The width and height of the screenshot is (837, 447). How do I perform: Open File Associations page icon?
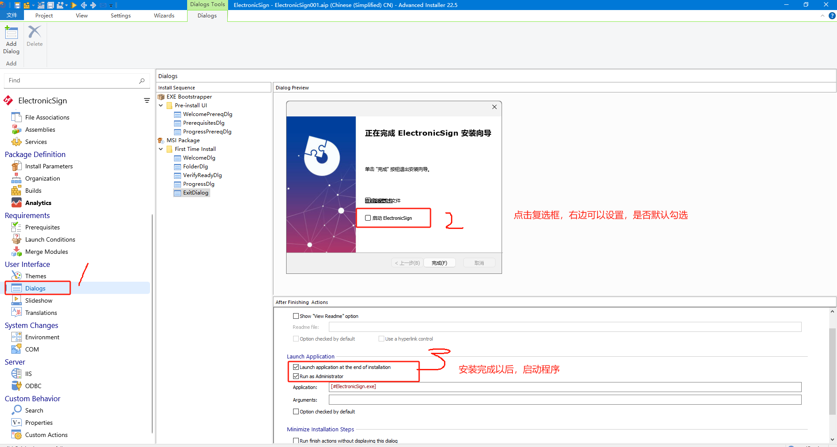tap(17, 117)
